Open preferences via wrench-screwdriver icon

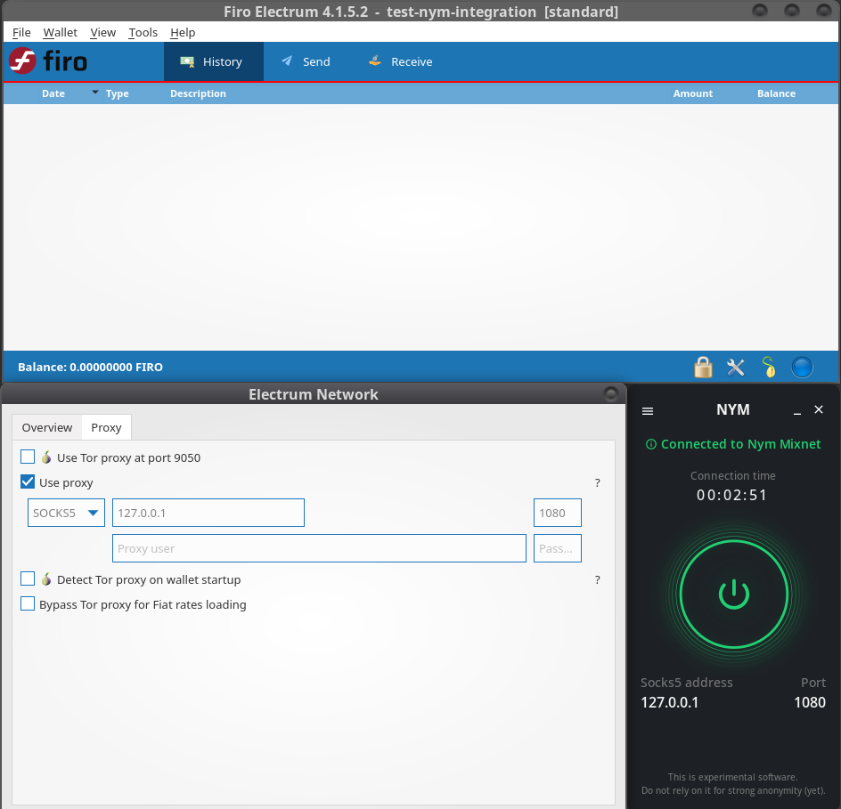pyautogui.click(x=736, y=368)
